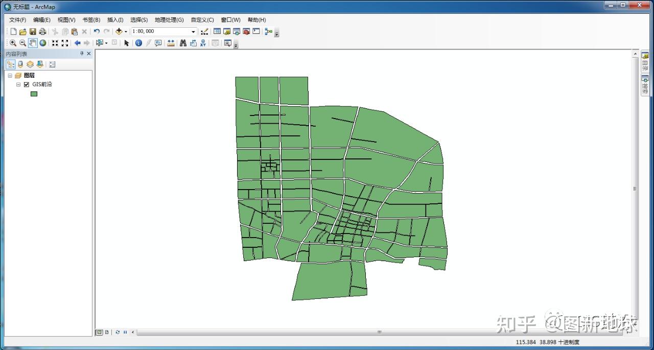Select the Add Data tool
654x350 pixels.
119,31
